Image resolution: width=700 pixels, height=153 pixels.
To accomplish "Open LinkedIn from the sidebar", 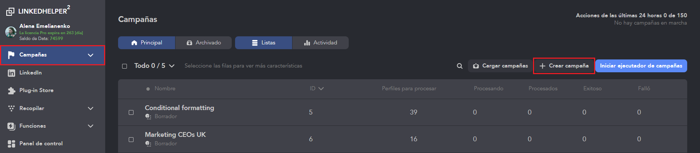I will 31,73.
